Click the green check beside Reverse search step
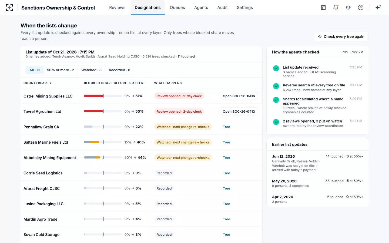This screenshot has height=243, width=389. (276, 86)
